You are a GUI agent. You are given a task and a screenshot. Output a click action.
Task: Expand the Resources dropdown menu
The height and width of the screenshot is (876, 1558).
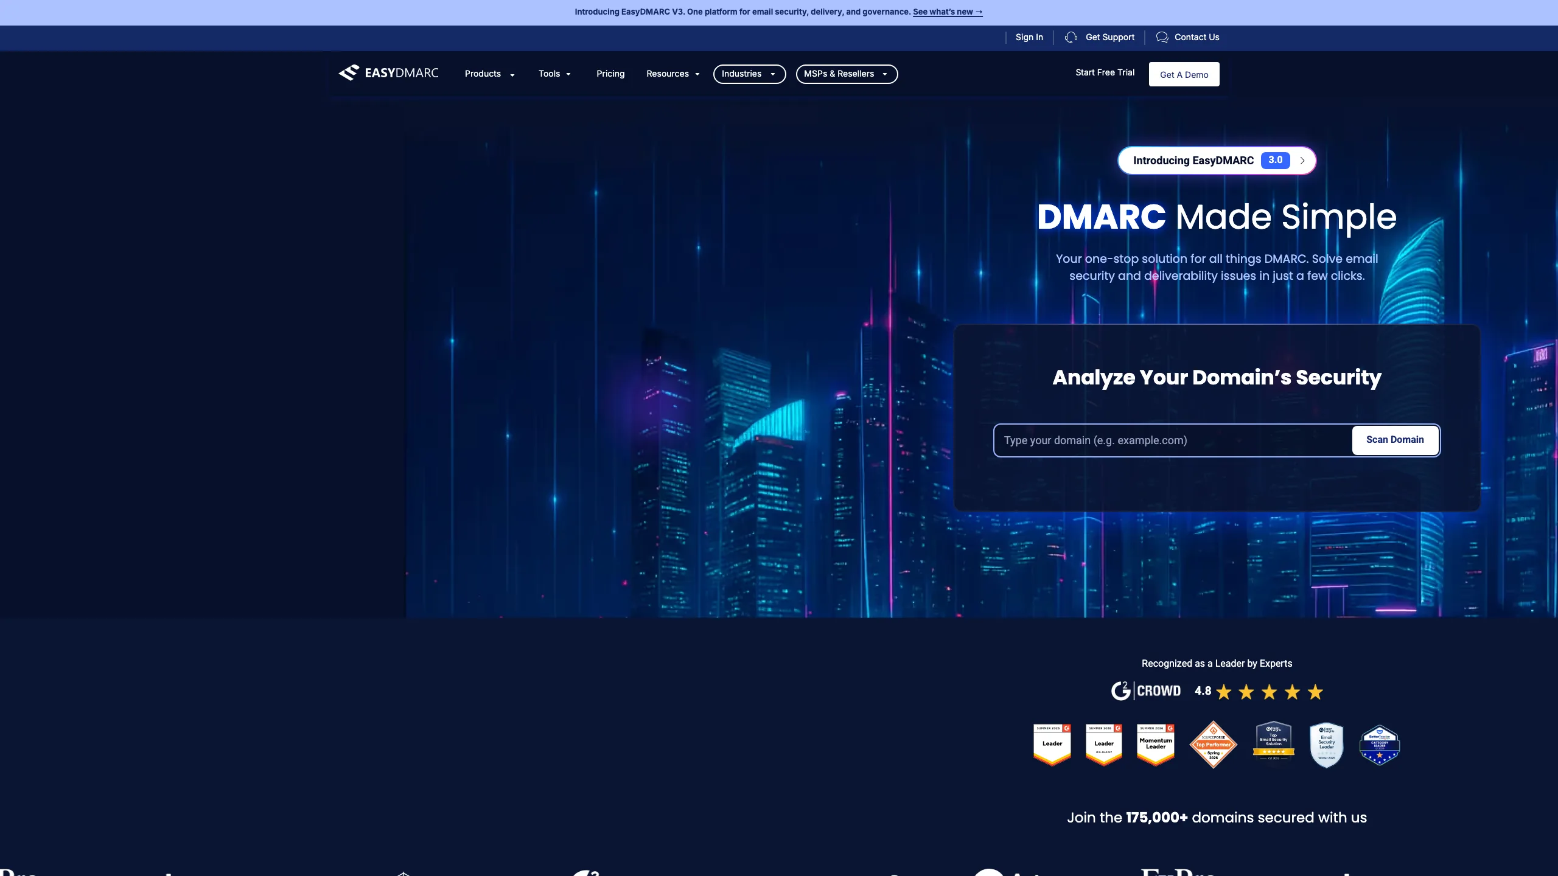pos(673,74)
